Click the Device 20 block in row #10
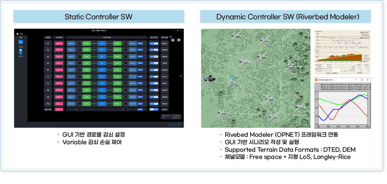 click(133, 104)
